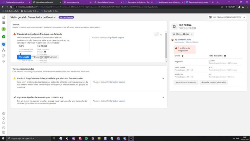Open Big Mother s's pixel link in right panel

182,40
